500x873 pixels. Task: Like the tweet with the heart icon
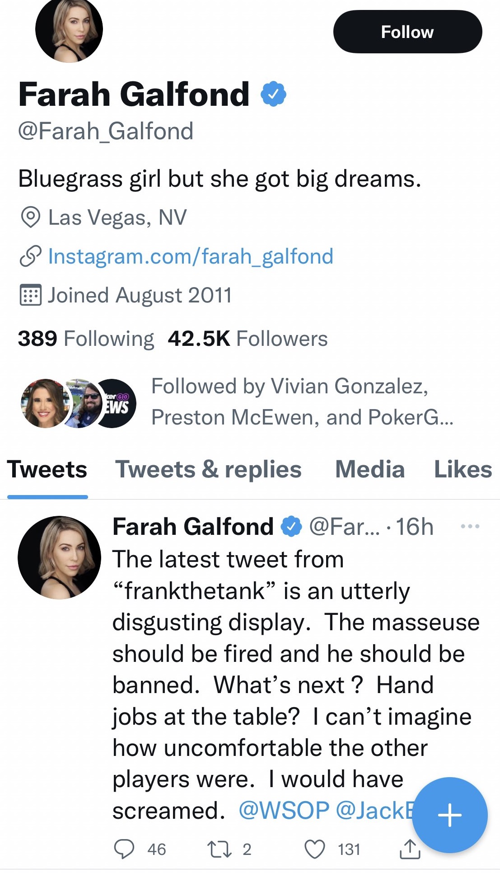coord(315,849)
